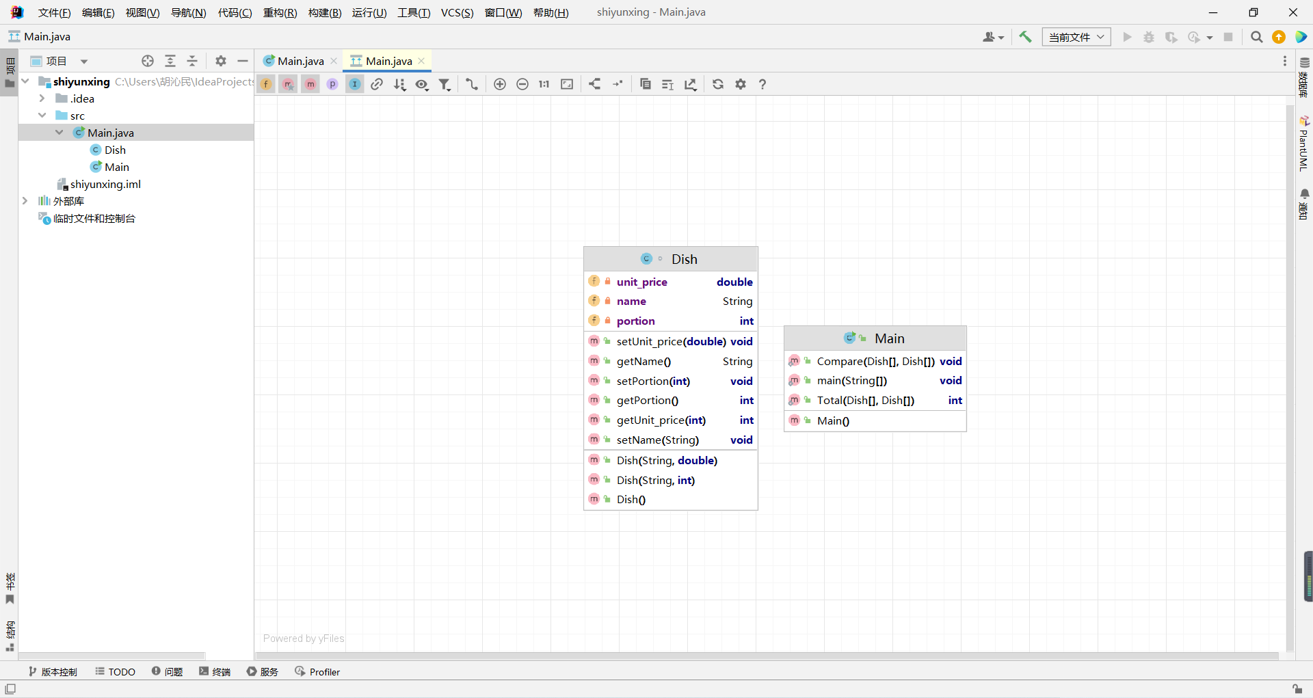Open Search Everywhere magnifier icon

(x=1256, y=37)
